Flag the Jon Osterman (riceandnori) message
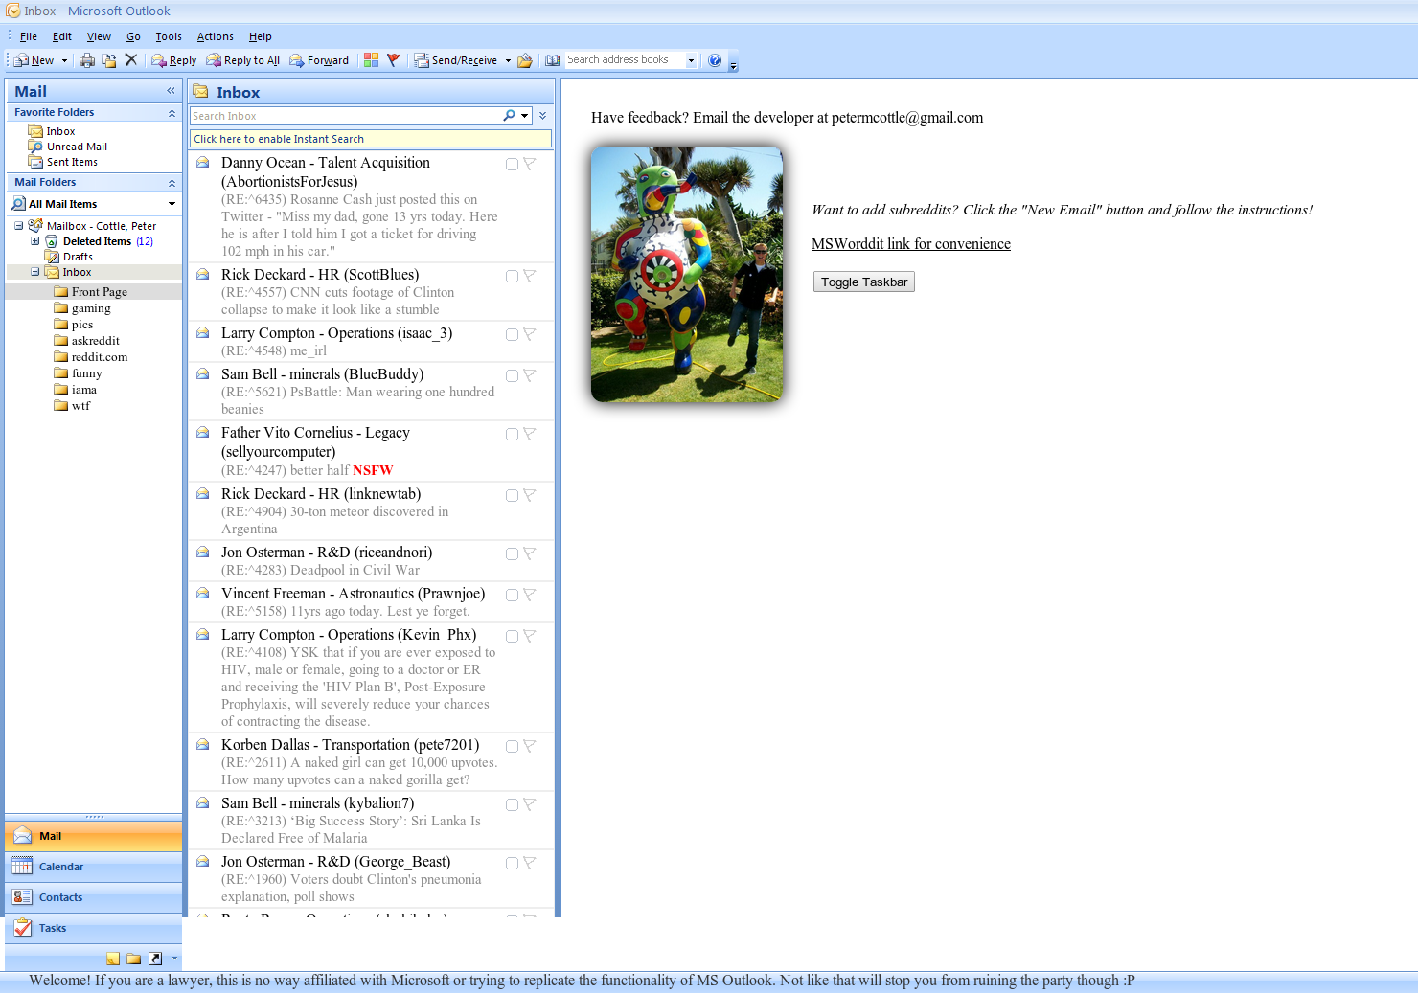This screenshot has height=993, width=1418. click(529, 553)
